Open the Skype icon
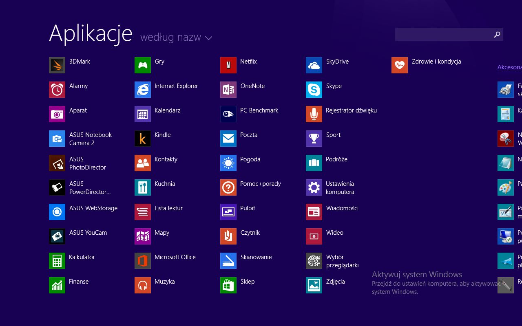Screen dimensions: 522x326 314,90
